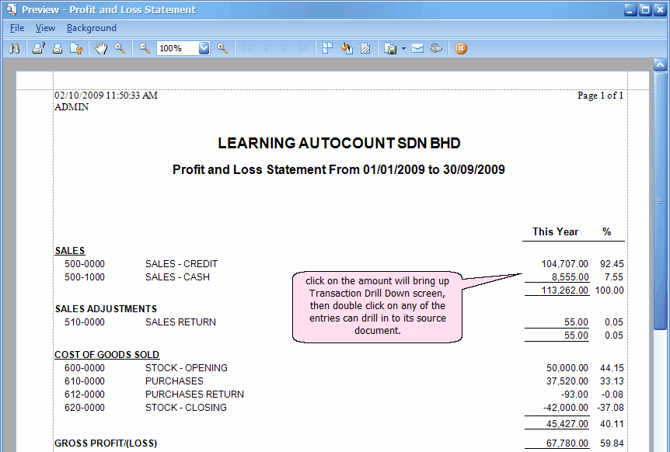Click account code 610-0000
The height and width of the screenshot is (452, 670).
(x=85, y=381)
